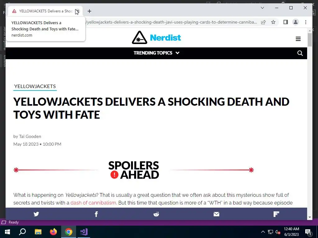The width and height of the screenshot is (318, 238).
Task: Open Chrome profile avatar button
Action: point(296,22)
